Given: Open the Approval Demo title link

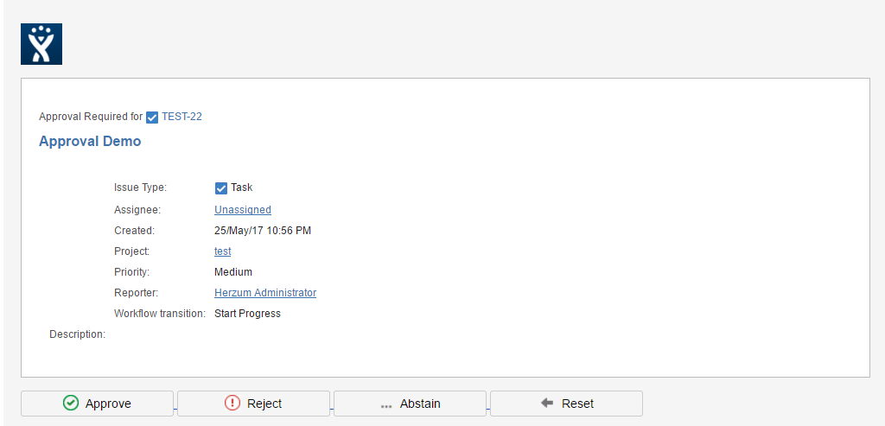Looking at the screenshot, I should point(90,141).
